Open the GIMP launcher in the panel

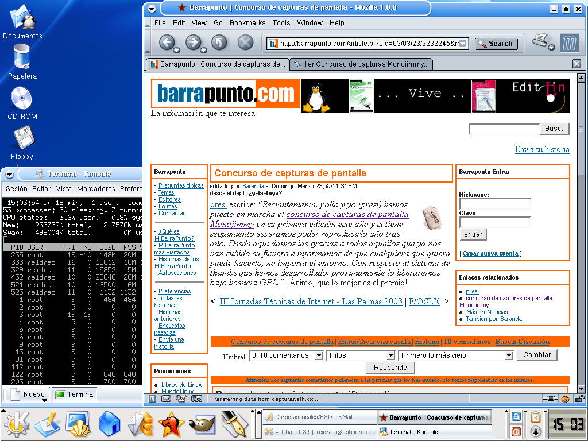[x=203, y=425]
